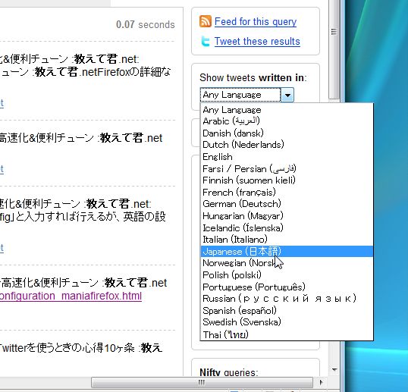Click horizontal scrollbar right arrow

click(x=321, y=382)
